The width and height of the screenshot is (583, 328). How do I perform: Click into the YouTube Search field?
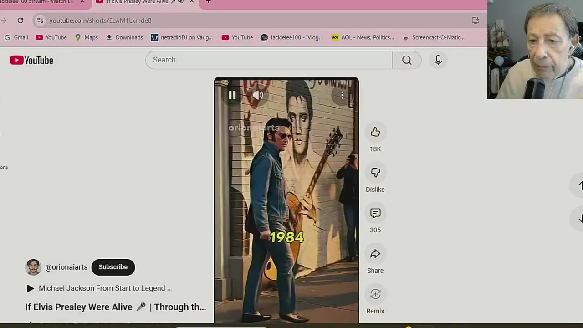pyautogui.click(x=269, y=60)
